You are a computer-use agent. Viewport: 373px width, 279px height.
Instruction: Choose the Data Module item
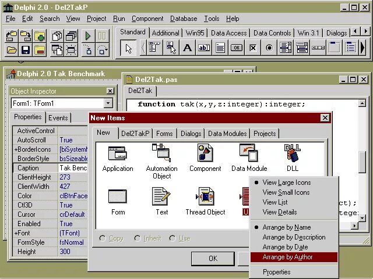click(249, 158)
